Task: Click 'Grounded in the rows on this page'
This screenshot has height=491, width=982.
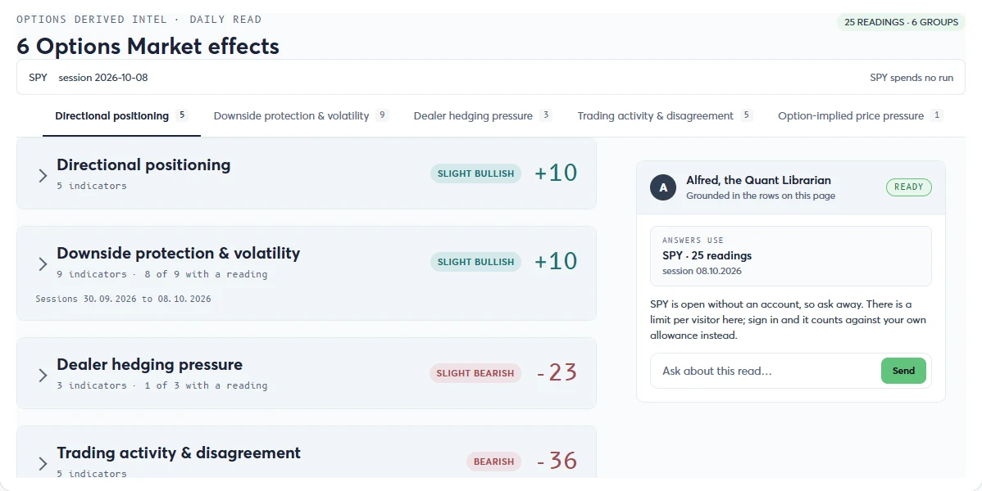Action: pyautogui.click(x=761, y=196)
